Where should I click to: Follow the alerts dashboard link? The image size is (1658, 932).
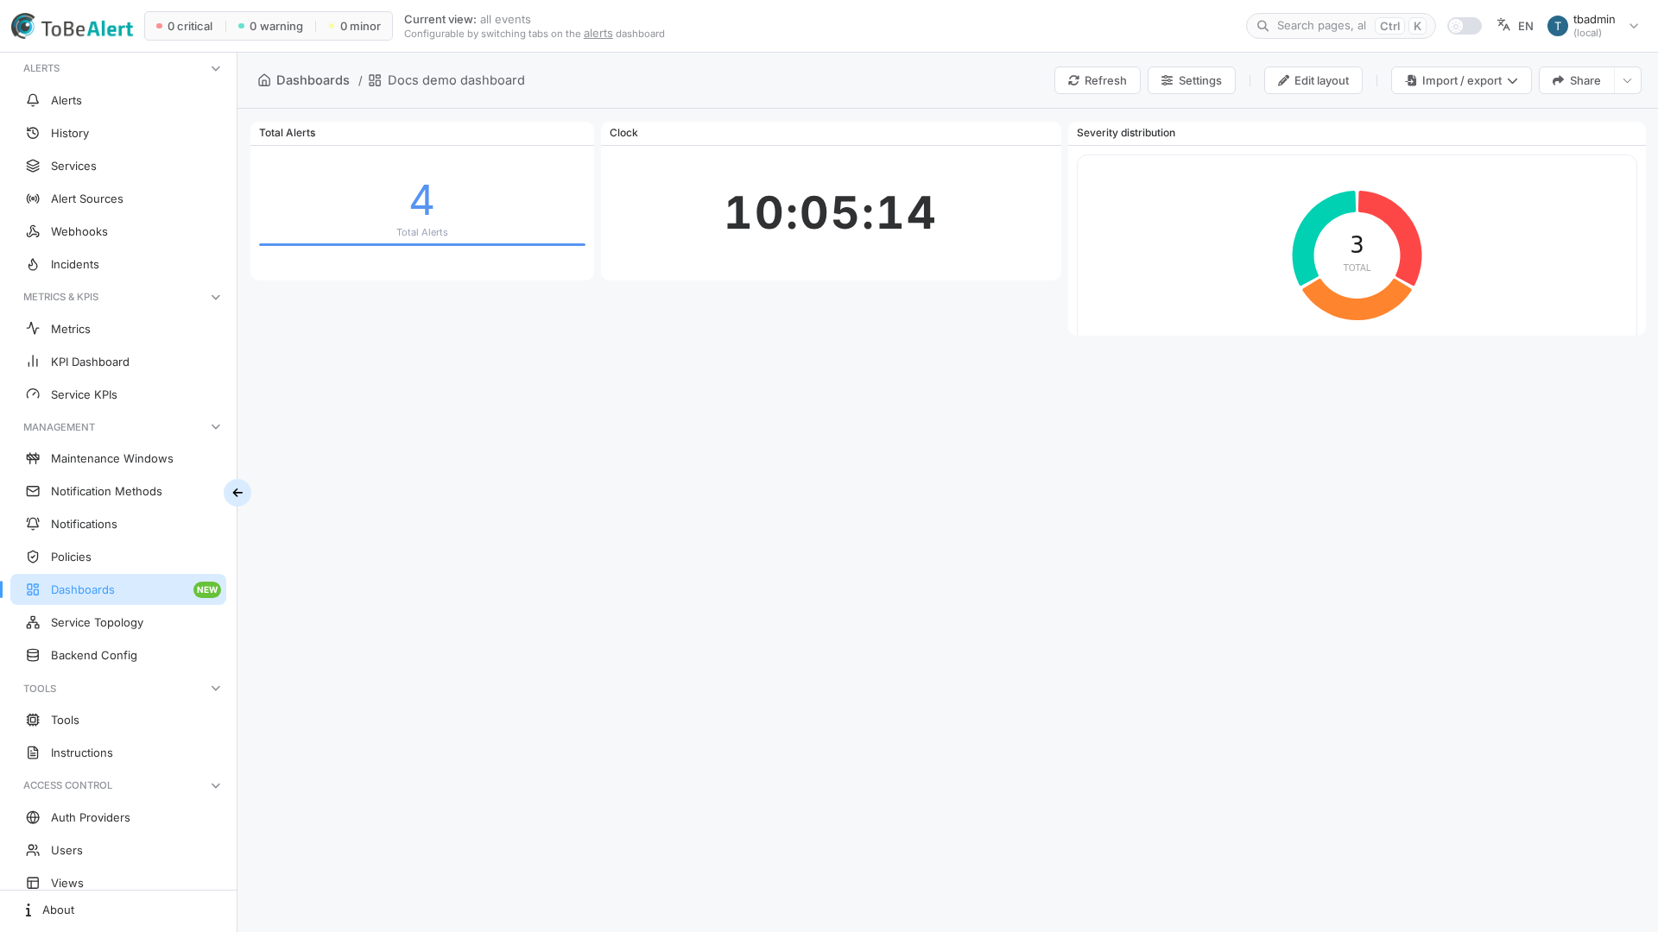pyautogui.click(x=598, y=34)
